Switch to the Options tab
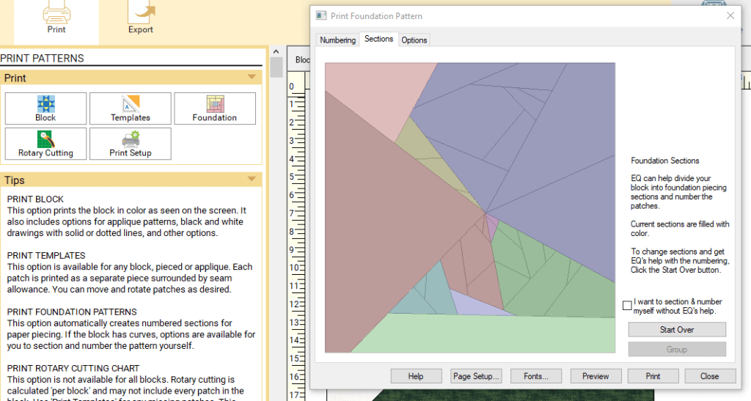The height and width of the screenshot is (401, 751). point(414,40)
